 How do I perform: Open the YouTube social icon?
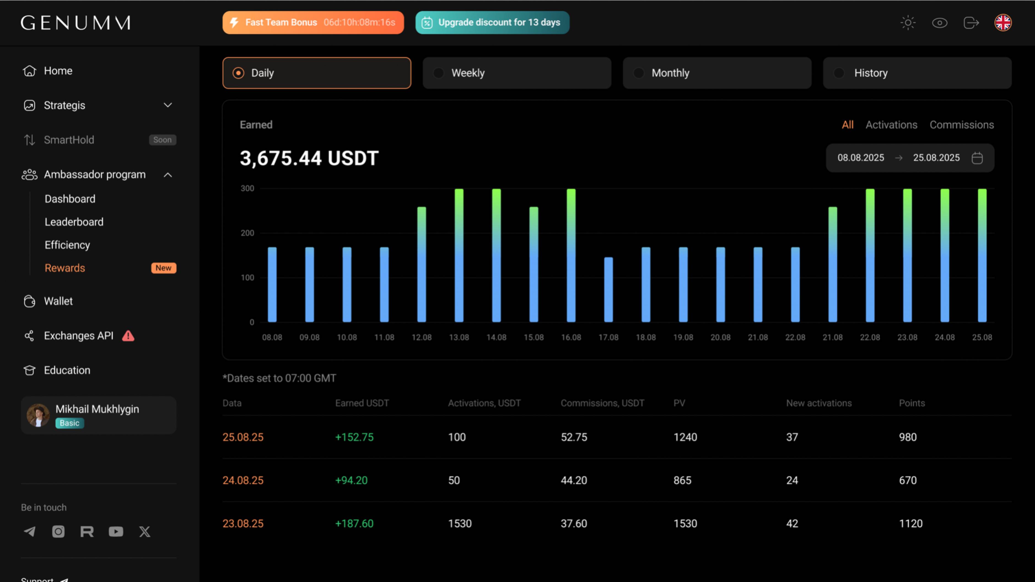click(x=116, y=531)
